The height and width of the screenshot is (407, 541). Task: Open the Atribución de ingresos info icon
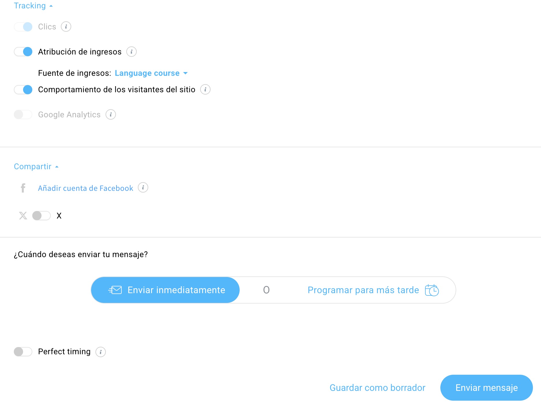pyautogui.click(x=132, y=52)
